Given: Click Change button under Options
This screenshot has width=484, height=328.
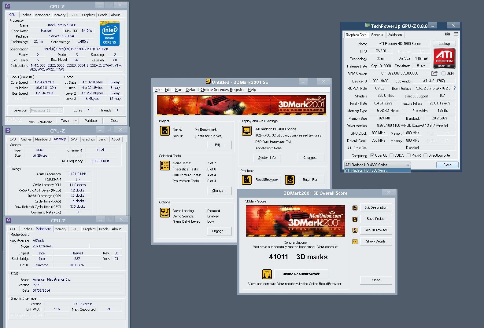Looking at the screenshot, I should [x=219, y=231].
